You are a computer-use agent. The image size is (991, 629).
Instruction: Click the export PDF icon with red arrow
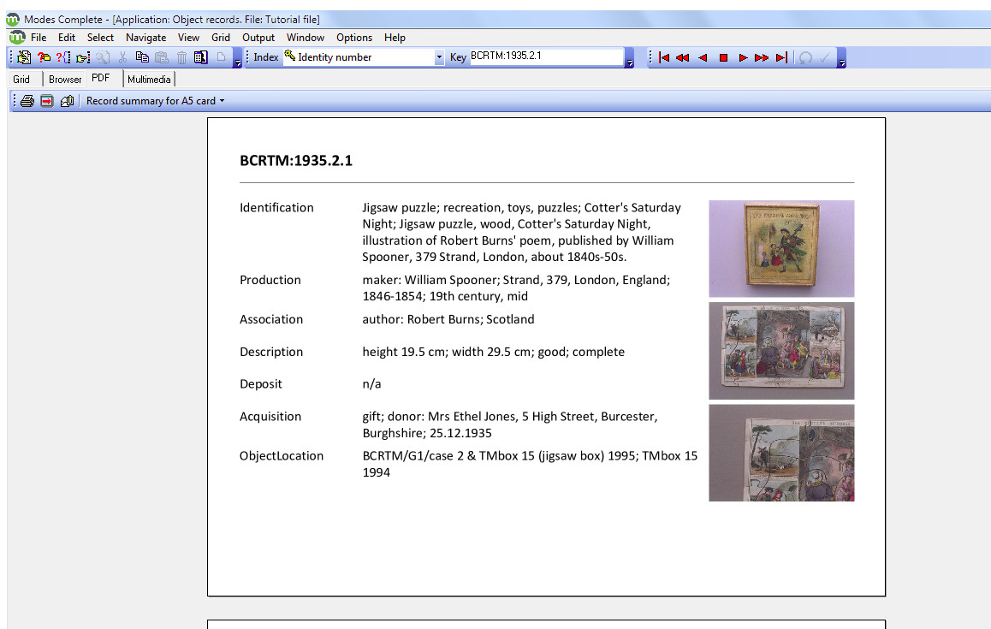[47, 101]
